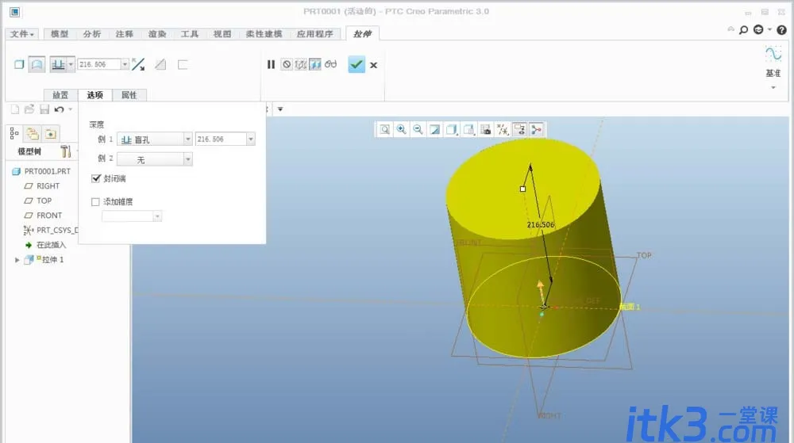Click the open file icon
Viewport: 794px width, 443px height.
pyautogui.click(x=29, y=109)
